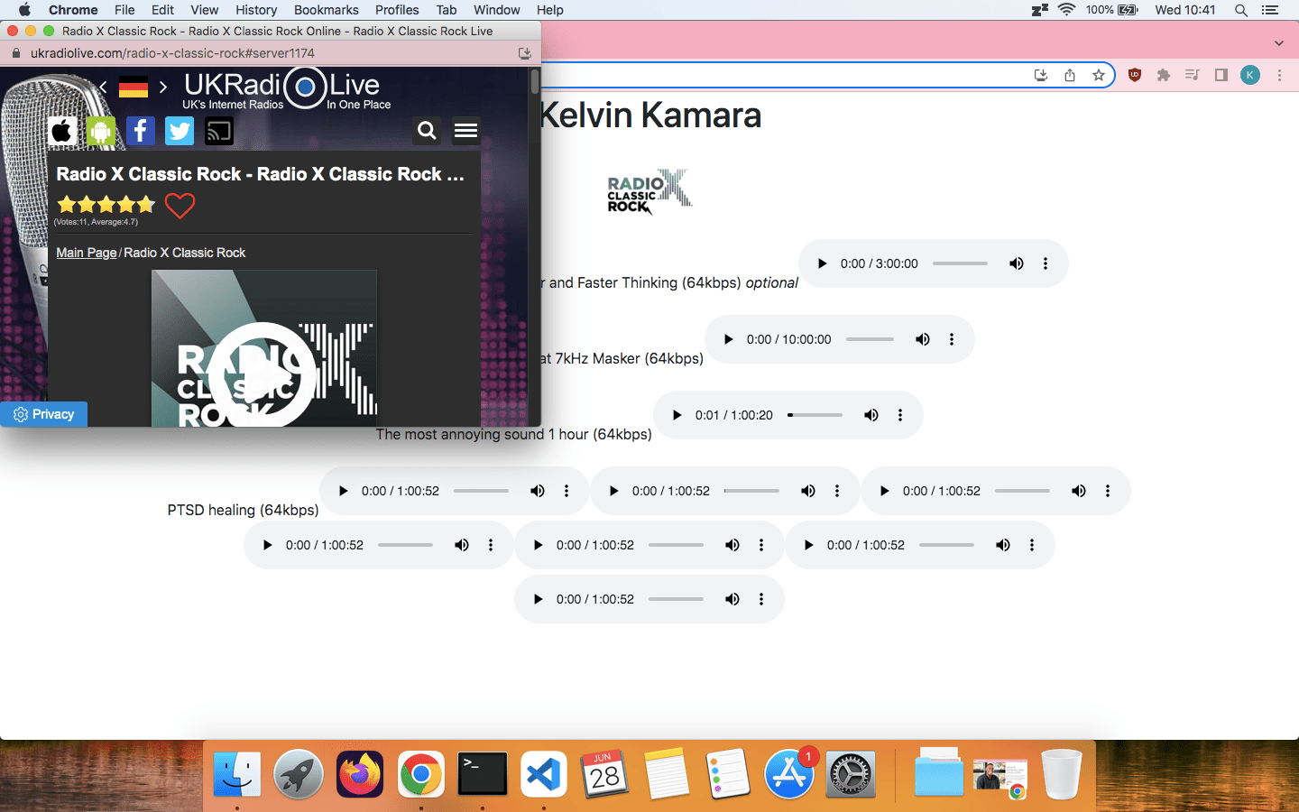Click the German flag country icon

tap(134, 87)
